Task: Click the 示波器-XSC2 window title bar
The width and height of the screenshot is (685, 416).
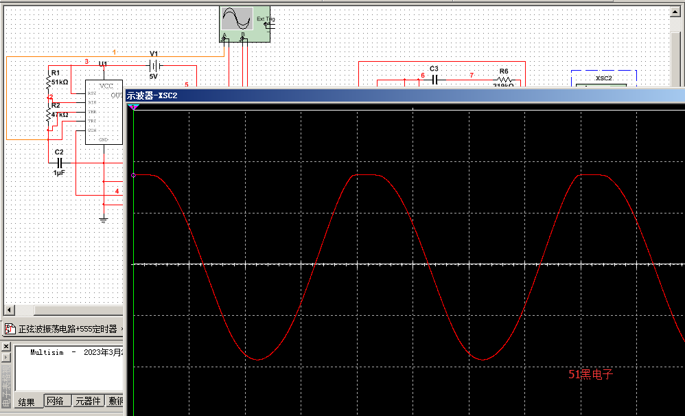Action: tap(404, 95)
